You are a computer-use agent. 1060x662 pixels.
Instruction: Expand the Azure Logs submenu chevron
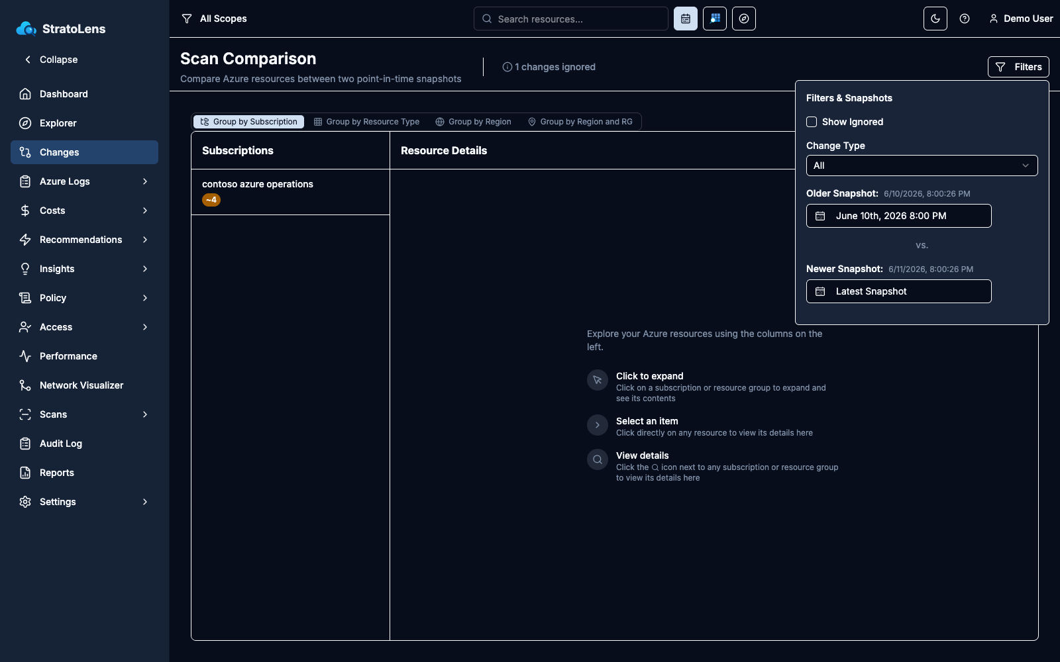[x=145, y=181]
